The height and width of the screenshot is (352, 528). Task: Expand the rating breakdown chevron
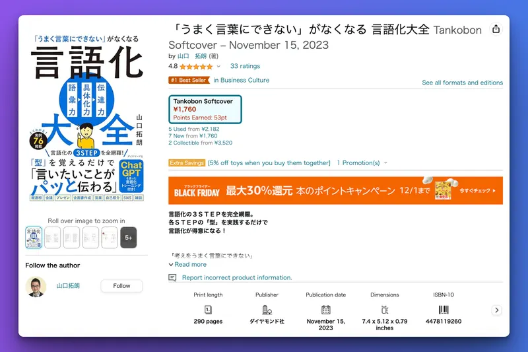click(218, 66)
